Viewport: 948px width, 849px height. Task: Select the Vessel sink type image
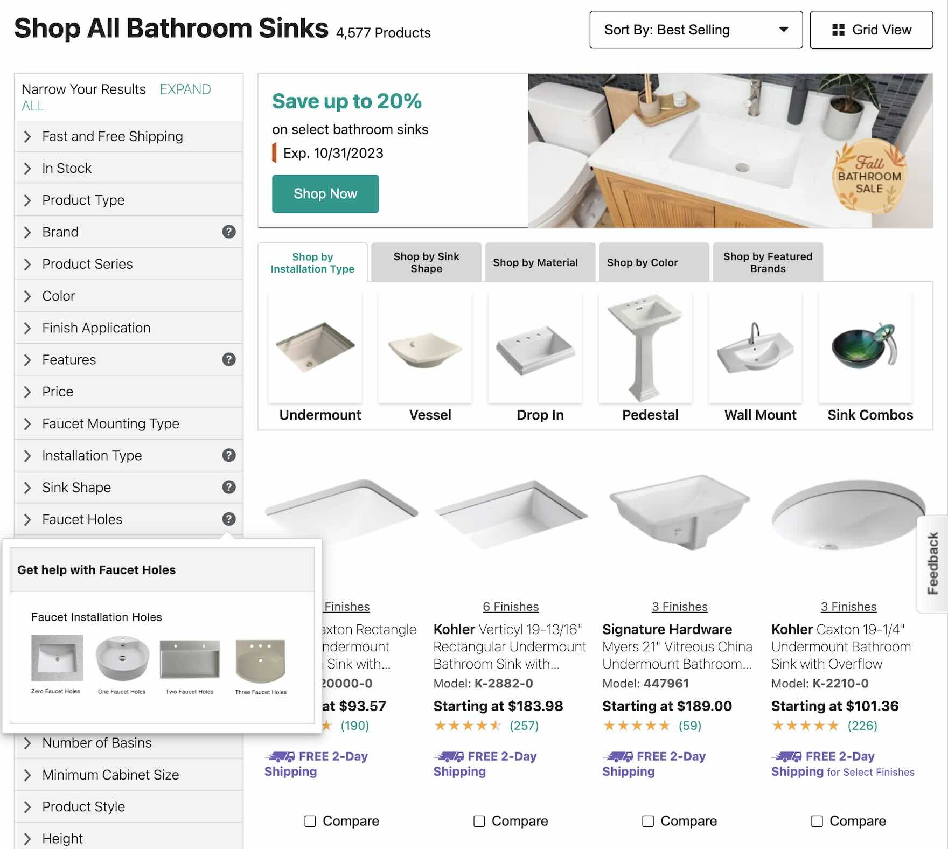click(425, 349)
